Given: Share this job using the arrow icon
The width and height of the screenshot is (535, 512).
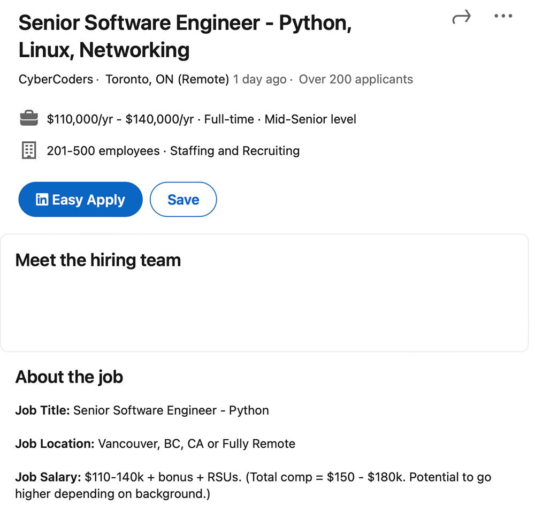Looking at the screenshot, I should (461, 17).
